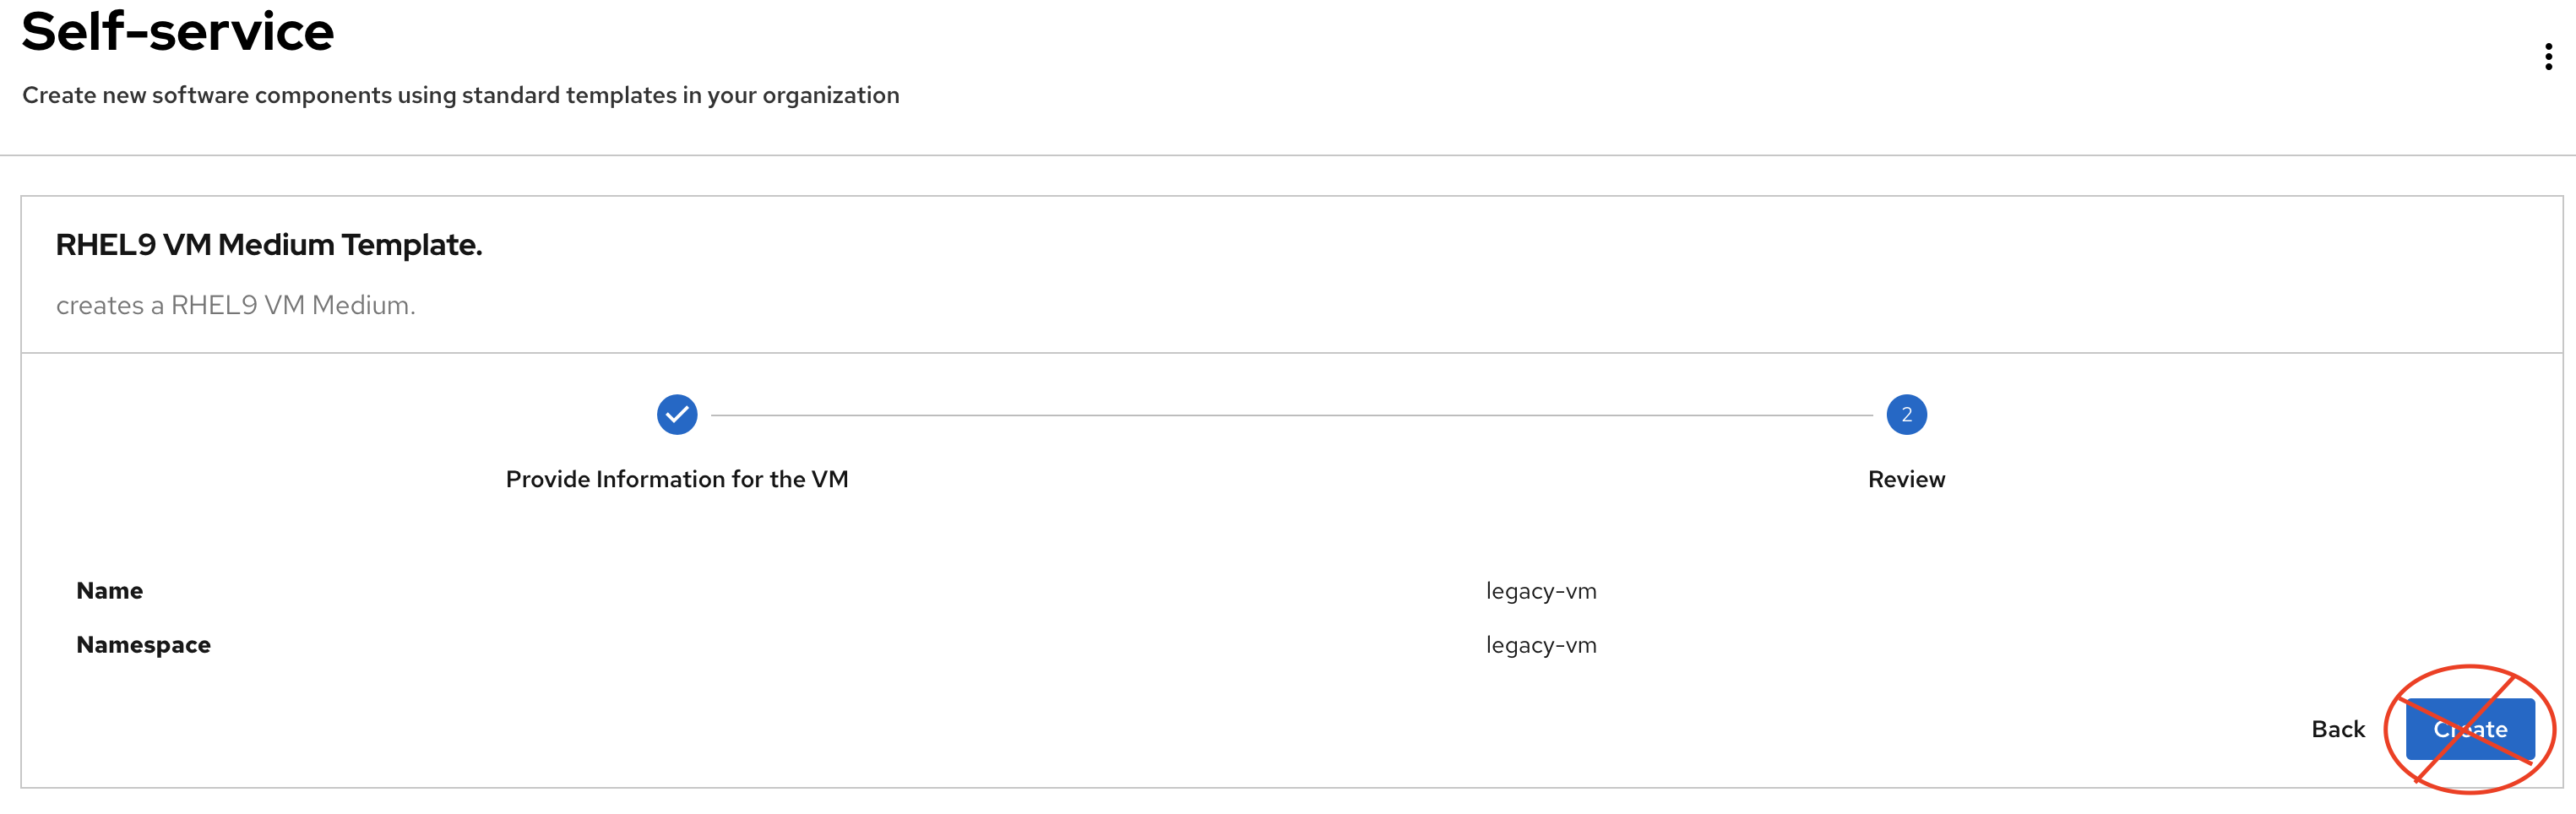Click the Create button
2576x814 pixels.
pyautogui.click(x=2469, y=729)
